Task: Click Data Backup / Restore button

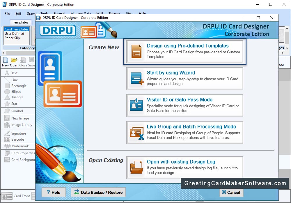Action: [98, 192]
